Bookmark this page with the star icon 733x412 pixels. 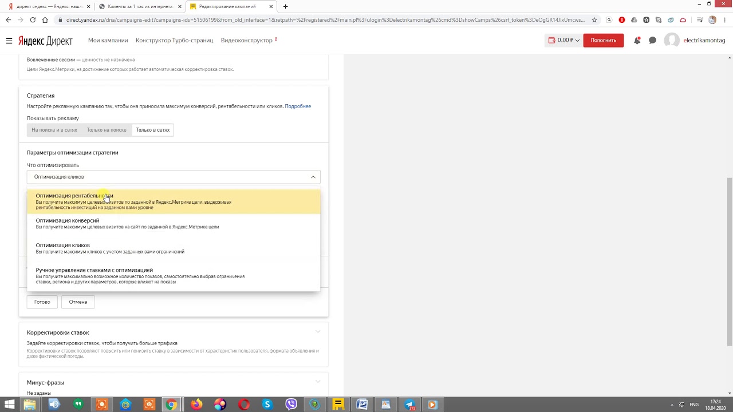[x=594, y=20]
